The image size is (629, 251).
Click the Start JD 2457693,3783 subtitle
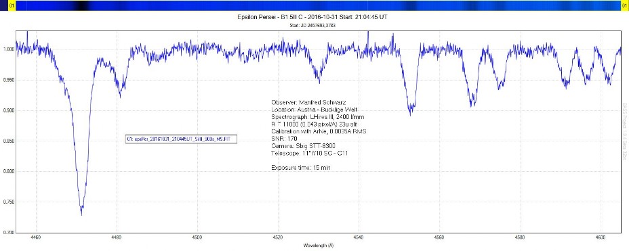coord(312,25)
